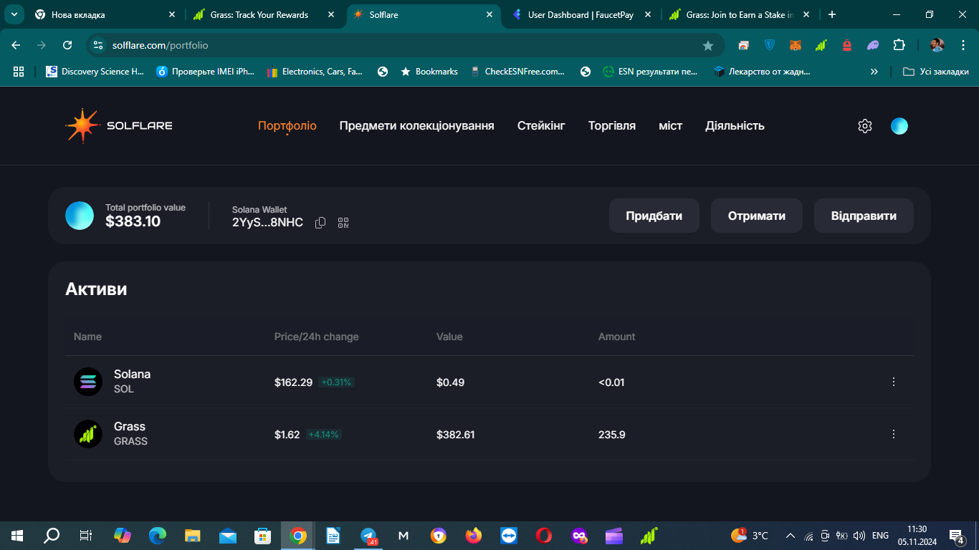Select the Solana asset name

pos(133,375)
